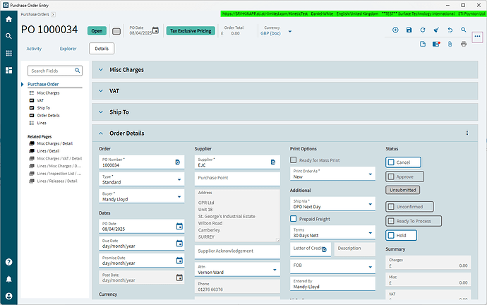Toggle Ready To Process checkbox
This screenshot has width=487, height=305.
click(x=391, y=221)
